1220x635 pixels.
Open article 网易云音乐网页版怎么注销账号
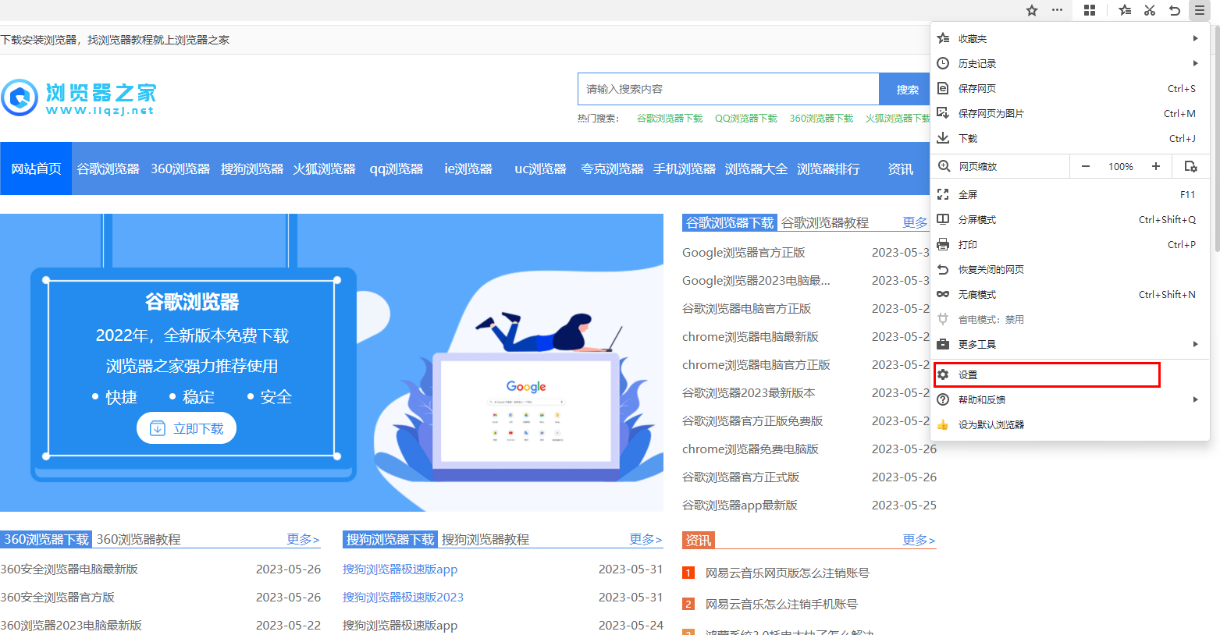787,573
